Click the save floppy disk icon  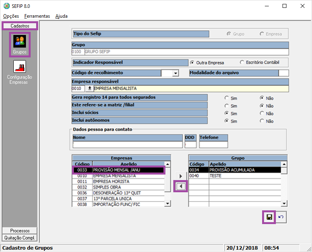269,217
